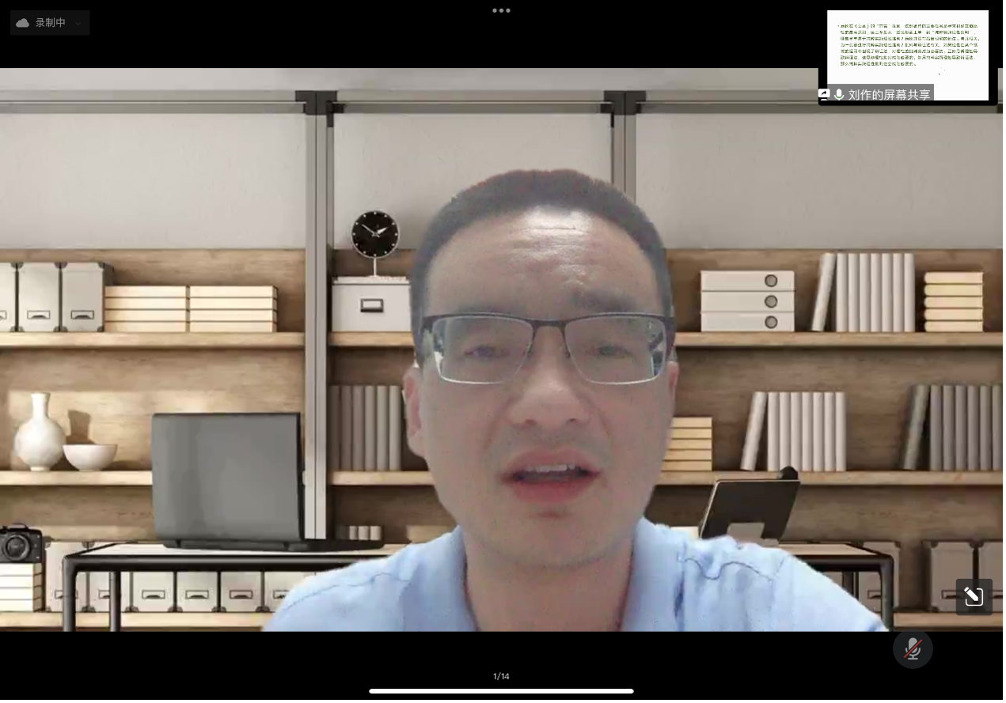
Task: Click the speaker's eyeglasses in the video
Action: (546, 348)
